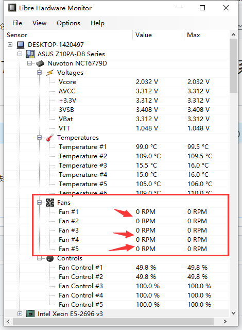Click the Voltages lightning bolt icon

tap(50, 73)
